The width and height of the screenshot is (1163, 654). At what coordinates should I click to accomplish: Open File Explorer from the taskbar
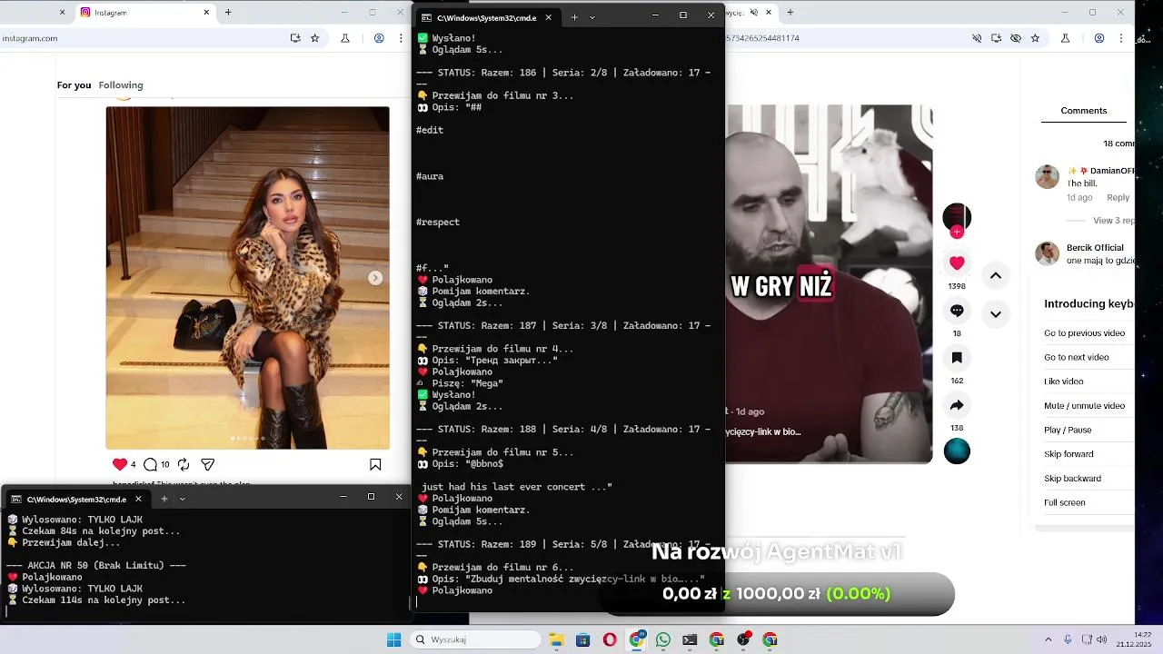556,639
